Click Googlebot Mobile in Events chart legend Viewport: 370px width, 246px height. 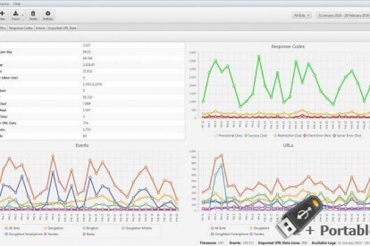pos(135,228)
